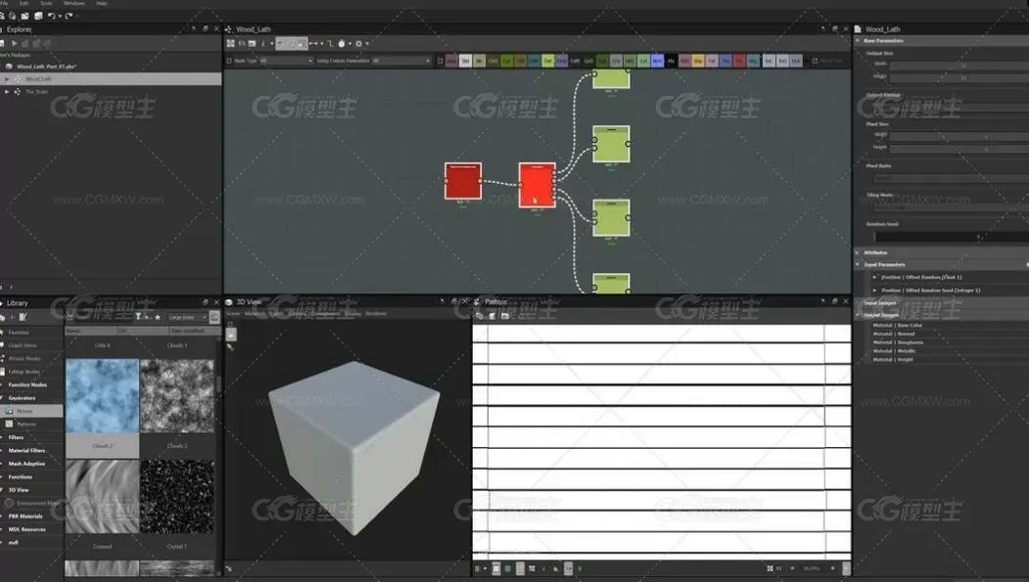Expand Position Offset Random (Float 1) parameter
Image resolution: width=1029 pixels, height=582 pixels.
pyautogui.click(x=874, y=277)
